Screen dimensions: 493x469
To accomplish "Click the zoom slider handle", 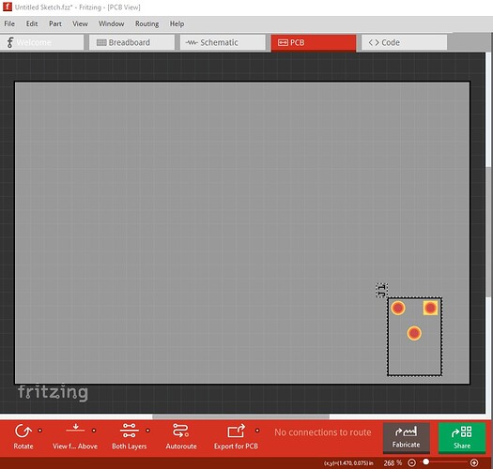I will 425,461.
